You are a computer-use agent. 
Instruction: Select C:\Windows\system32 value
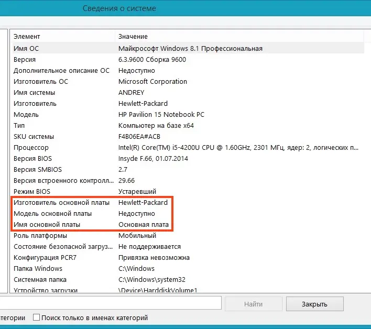pos(152,280)
